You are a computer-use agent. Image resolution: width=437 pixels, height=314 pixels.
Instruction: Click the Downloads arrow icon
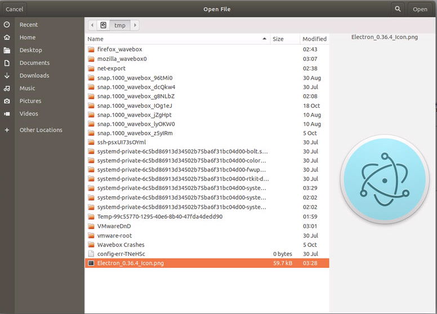[7, 76]
